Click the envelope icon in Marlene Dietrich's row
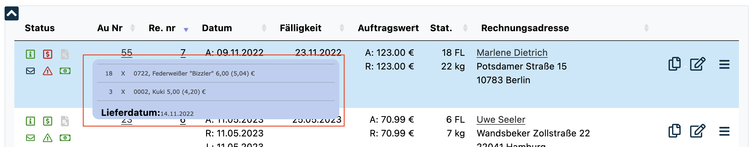 (30, 71)
